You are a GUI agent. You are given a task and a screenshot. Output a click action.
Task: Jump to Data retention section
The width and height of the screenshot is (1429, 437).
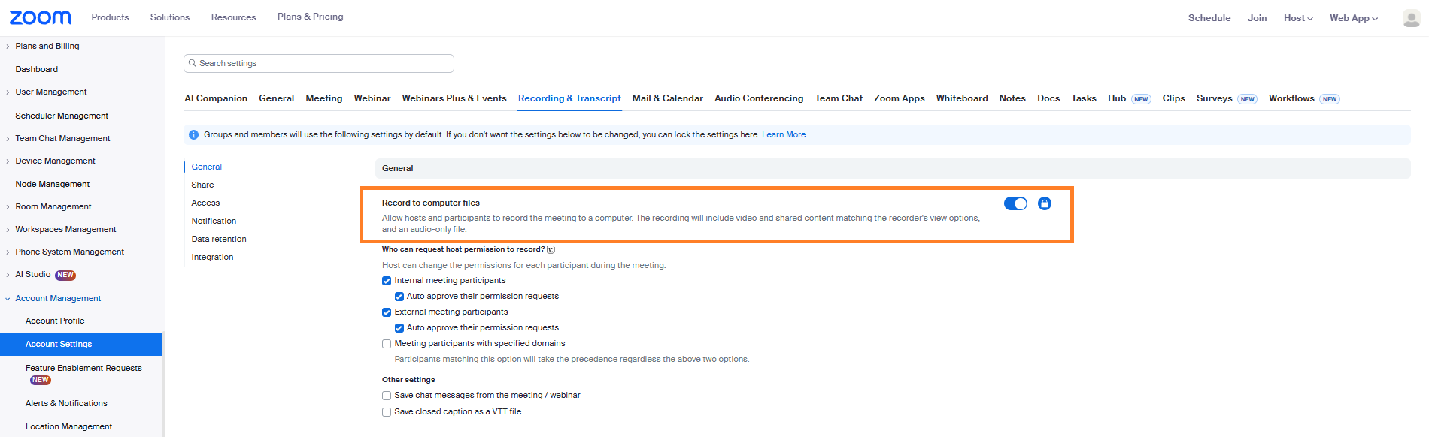[219, 240]
